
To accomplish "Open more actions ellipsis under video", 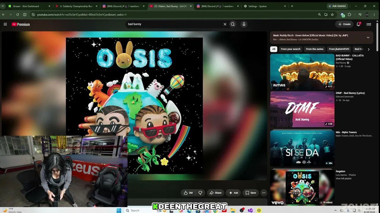I will pos(264,193).
